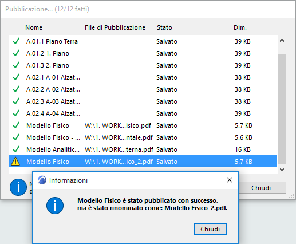Click the highlighted Modello Fisico row name
The width and height of the screenshot is (296, 244).
click(48, 162)
